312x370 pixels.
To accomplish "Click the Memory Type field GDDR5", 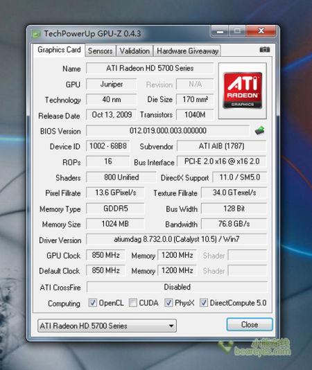I will (x=115, y=209).
